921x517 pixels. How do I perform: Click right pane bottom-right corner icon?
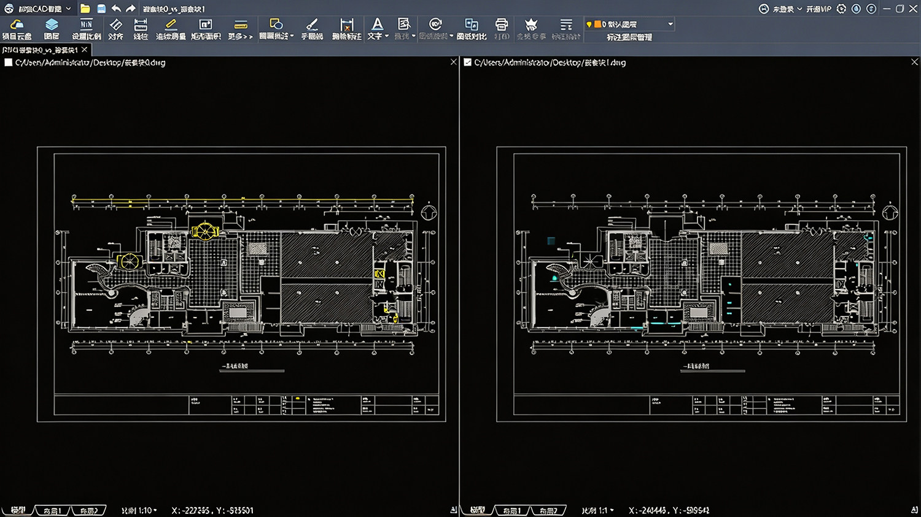tap(914, 510)
